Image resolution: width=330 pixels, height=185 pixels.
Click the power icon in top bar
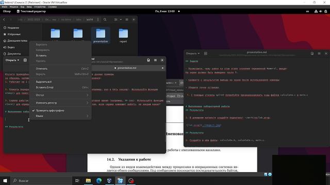coord(325,11)
